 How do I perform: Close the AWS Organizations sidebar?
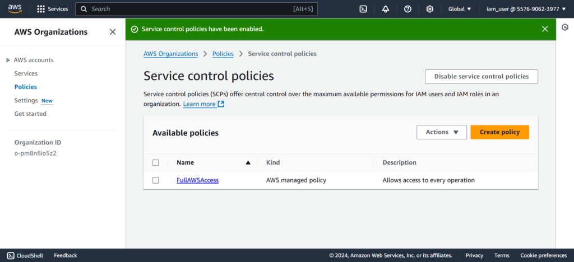[113, 32]
